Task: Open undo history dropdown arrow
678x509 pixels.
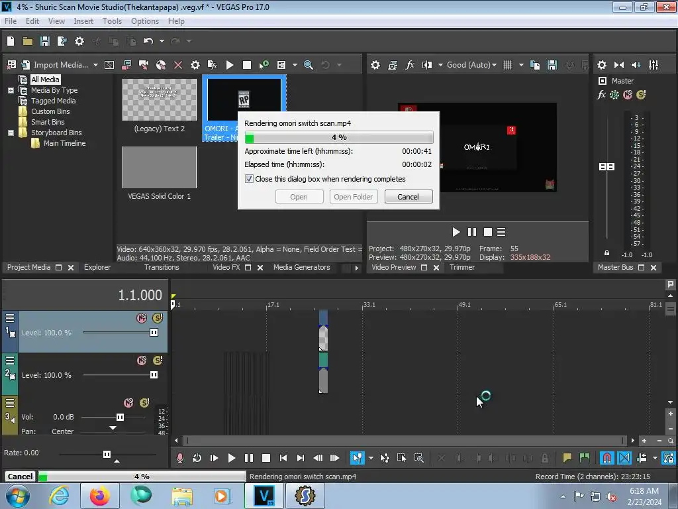Action: pos(162,41)
